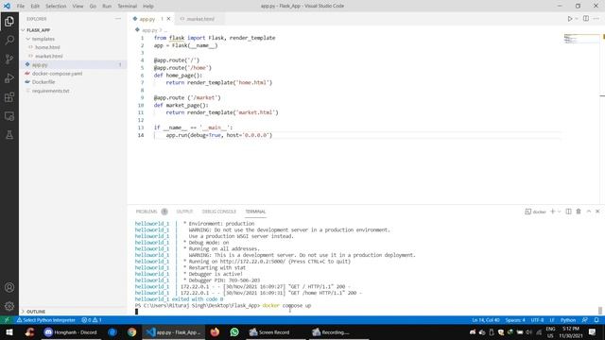Expand the Outline section
Screen dimensions: 605x340
(74, 311)
